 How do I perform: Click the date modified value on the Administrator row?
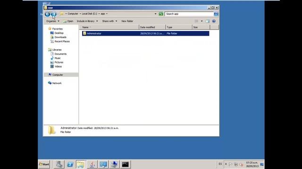click(152, 33)
